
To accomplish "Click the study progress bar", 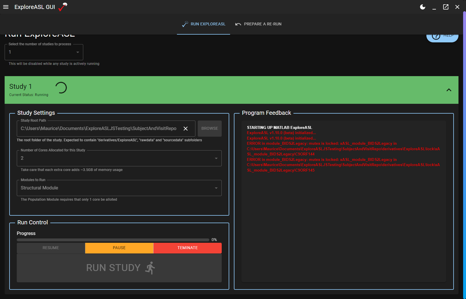I will (113, 240).
